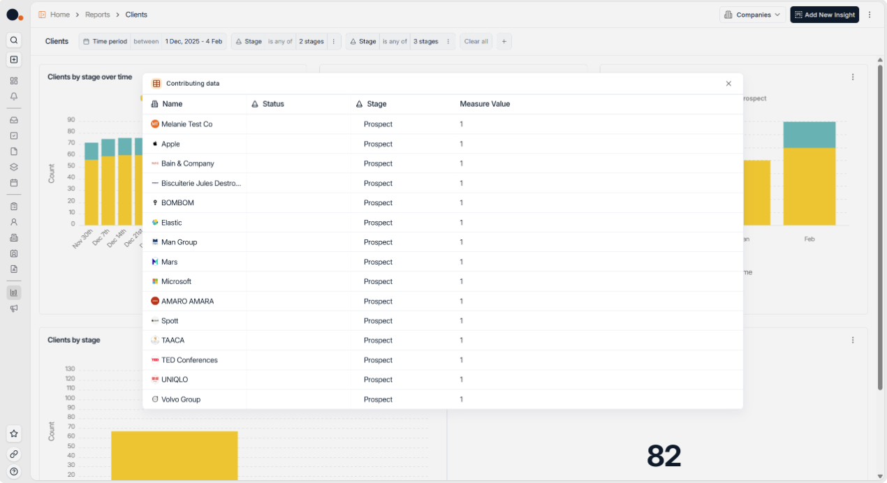This screenshot has width=887, height=483.
Task: Click the star favorites icon in sidebar
Action: pyautogui.click(x=14, y=434)
